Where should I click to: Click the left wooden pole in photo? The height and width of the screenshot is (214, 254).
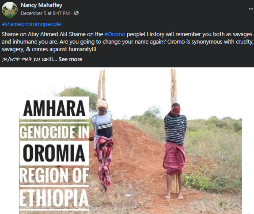[102, 84]
